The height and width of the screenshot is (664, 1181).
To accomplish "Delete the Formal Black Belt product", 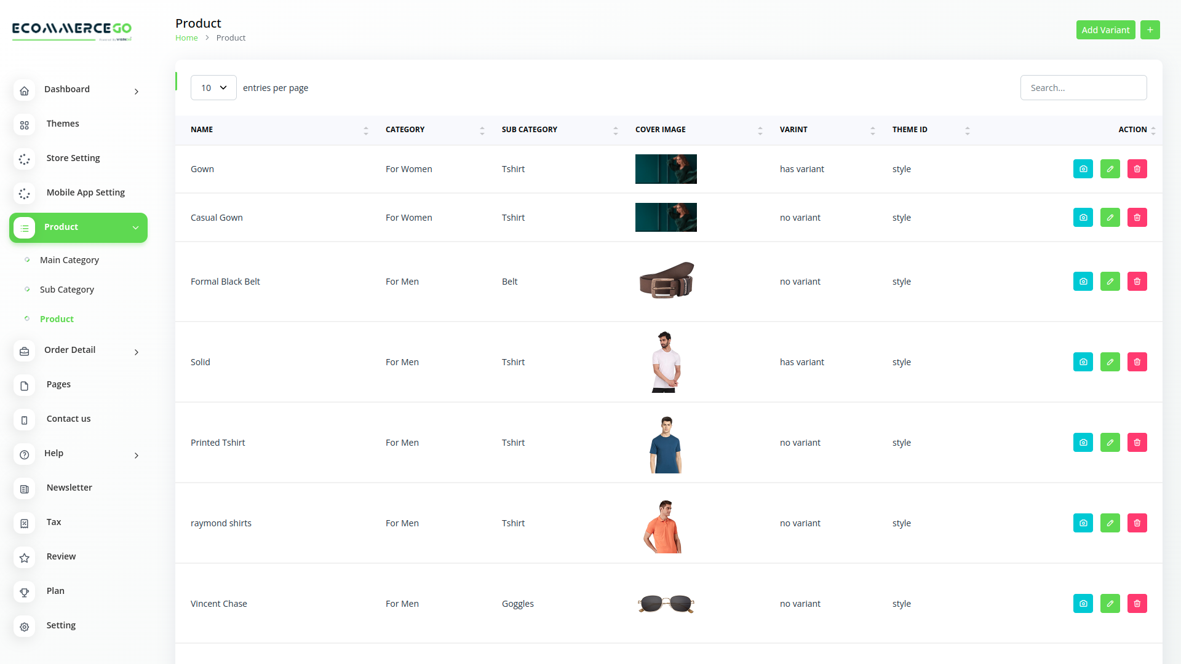I will click(1137, 282).
